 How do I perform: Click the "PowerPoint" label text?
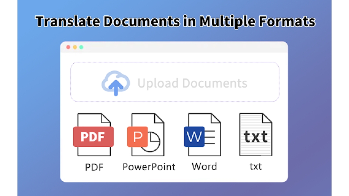[149, 167]
